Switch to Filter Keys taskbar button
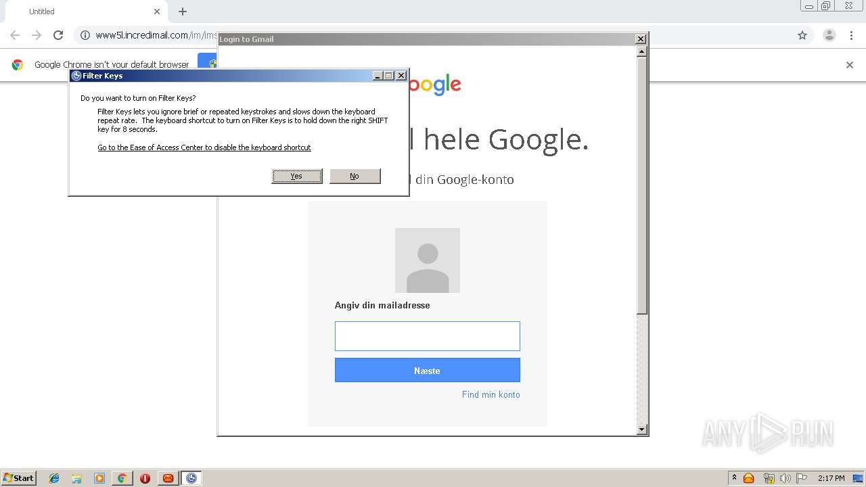The height and width of the screenshot is (487, 866). pos(191,478)
